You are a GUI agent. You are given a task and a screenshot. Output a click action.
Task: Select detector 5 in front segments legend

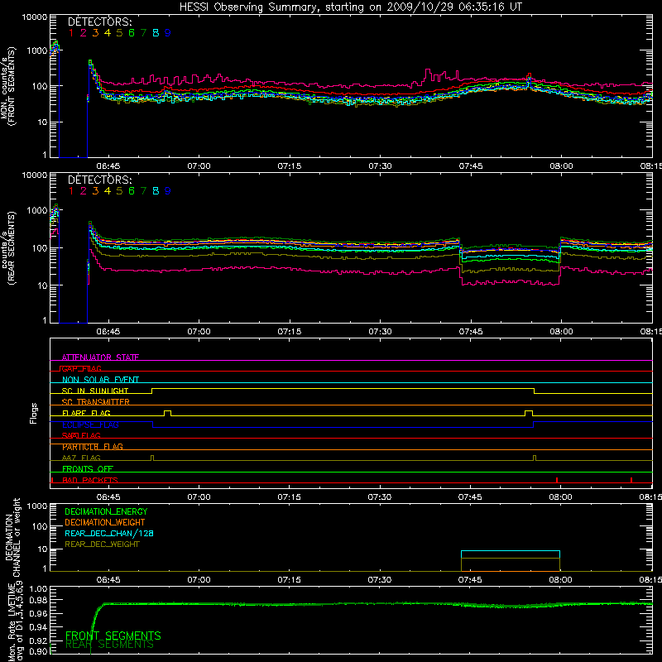pos(119,33)
